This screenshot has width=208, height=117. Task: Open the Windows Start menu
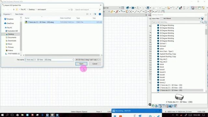pyautogui.click(x=2, y=115)
